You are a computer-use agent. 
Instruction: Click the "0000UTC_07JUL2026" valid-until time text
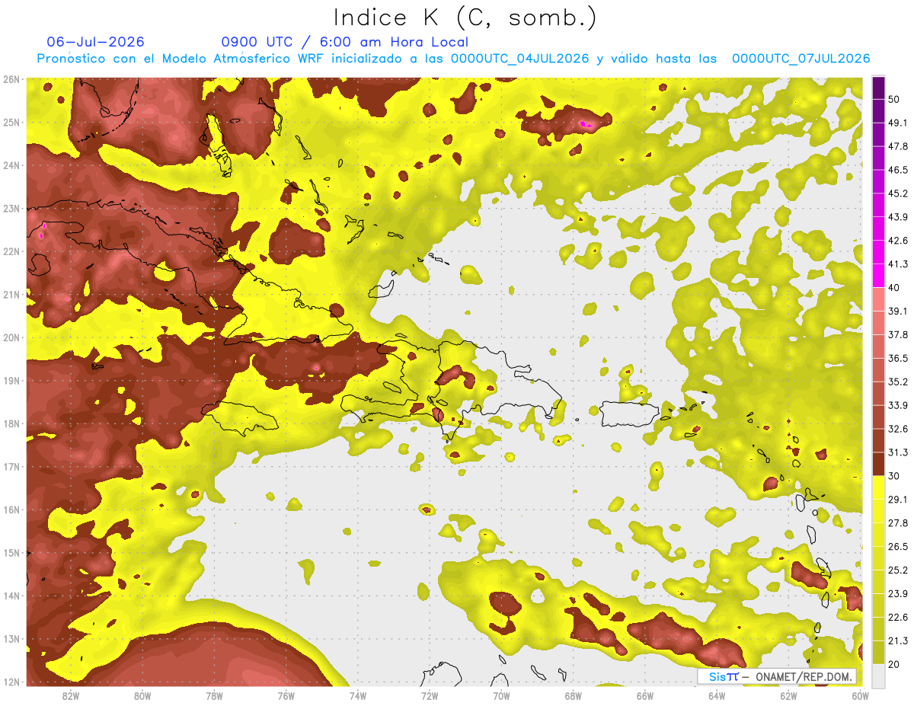coord(801,59)
